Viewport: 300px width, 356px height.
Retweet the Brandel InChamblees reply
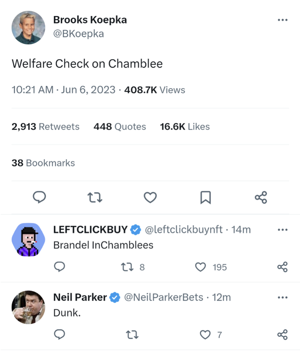(127, 267)
